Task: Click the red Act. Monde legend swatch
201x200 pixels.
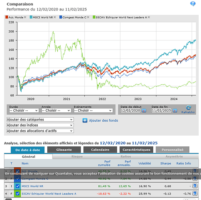Action: (x=7, y=17)
